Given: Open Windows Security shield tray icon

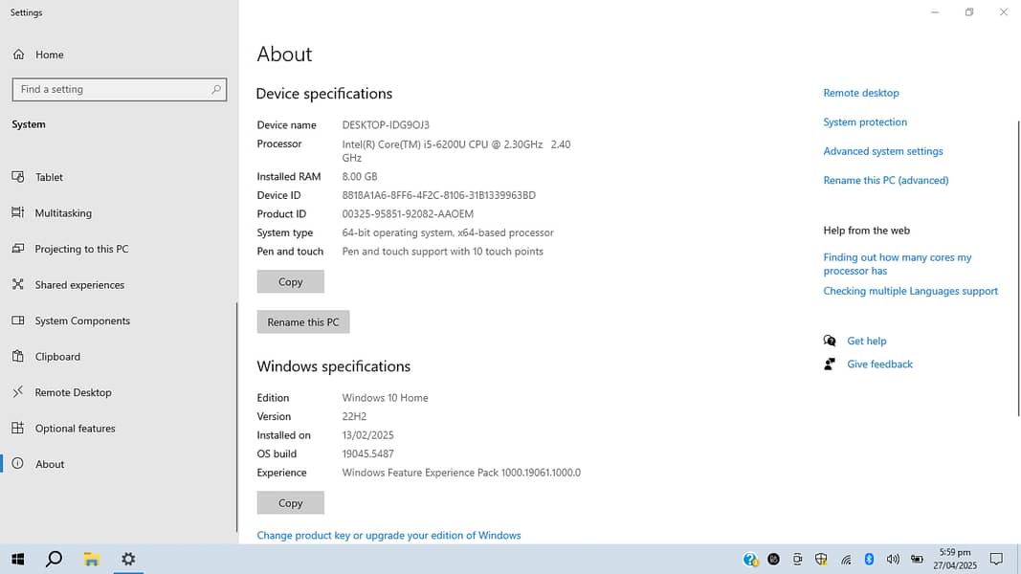Looking at the screenshot, I should click(821, 559).
